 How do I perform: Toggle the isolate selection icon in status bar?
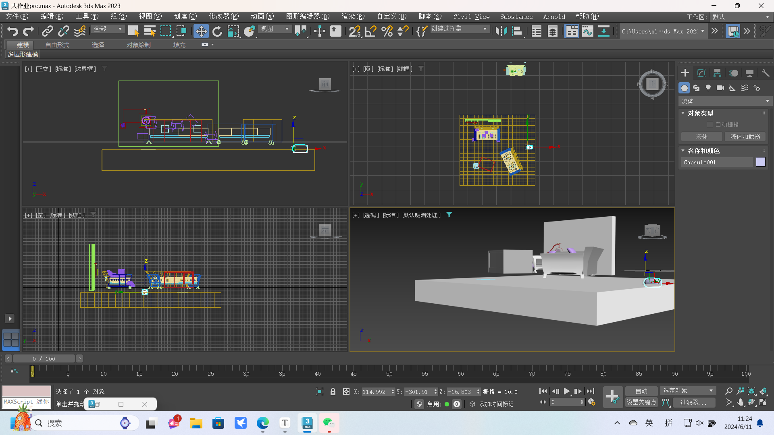(320, 391)
